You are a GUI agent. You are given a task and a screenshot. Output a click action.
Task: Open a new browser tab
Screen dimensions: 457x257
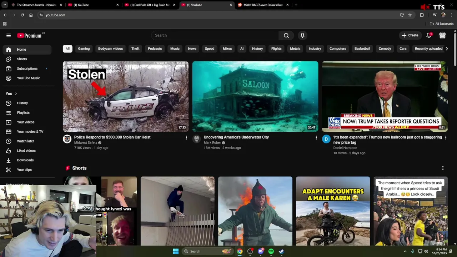[296, 5]
